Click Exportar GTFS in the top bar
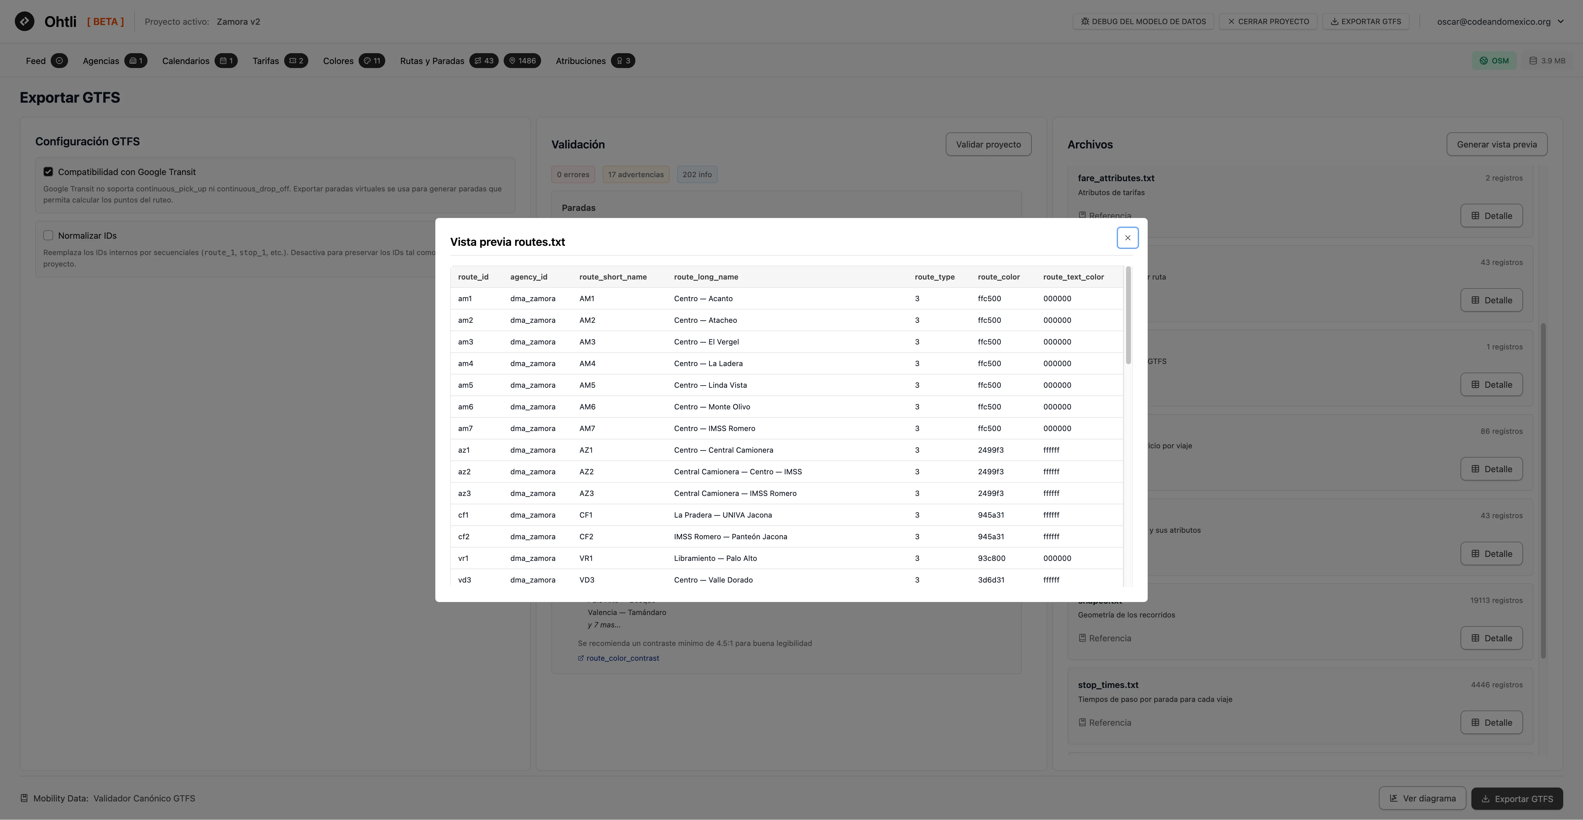Viewport: 1583px width, 820px height. [1365, 22]
